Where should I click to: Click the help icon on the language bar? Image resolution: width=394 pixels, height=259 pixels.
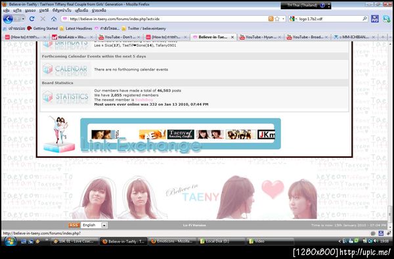pyautogui.click(x=322, y=5)
